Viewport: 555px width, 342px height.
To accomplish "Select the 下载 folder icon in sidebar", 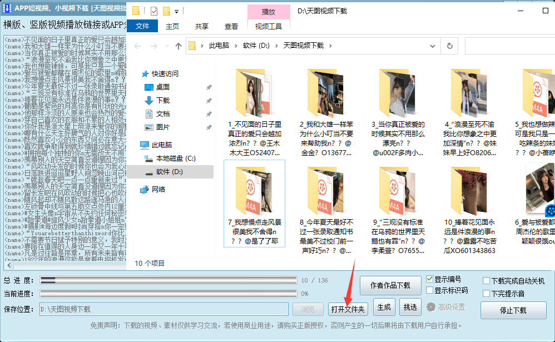I will click(x=149, y=101).
